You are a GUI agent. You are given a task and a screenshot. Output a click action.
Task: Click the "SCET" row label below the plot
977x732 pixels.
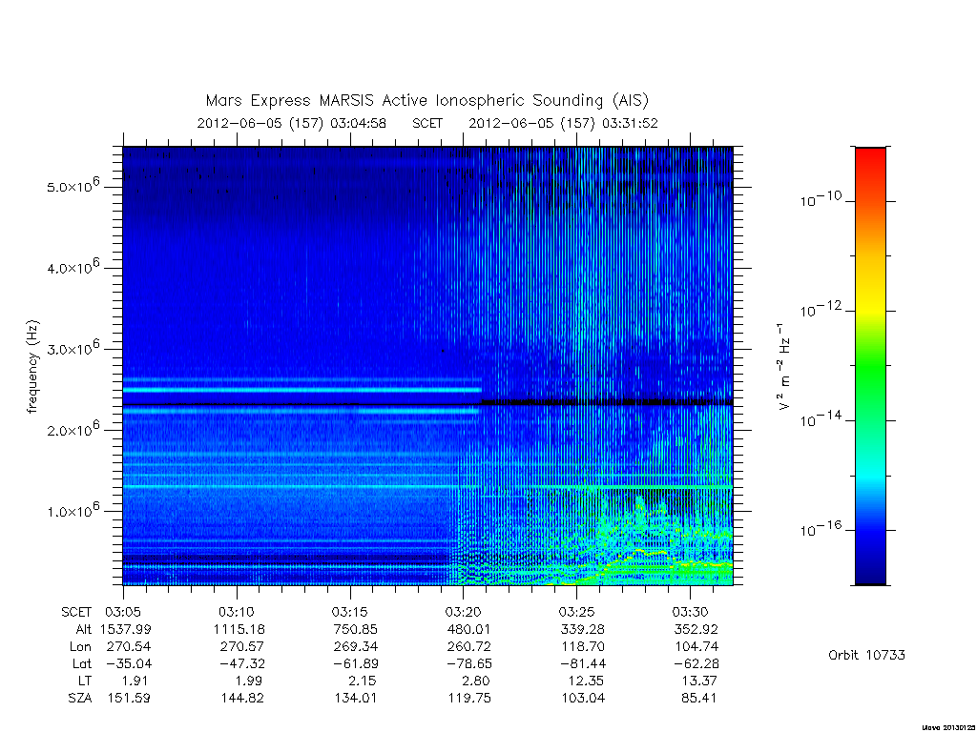[x=76, y=612]
